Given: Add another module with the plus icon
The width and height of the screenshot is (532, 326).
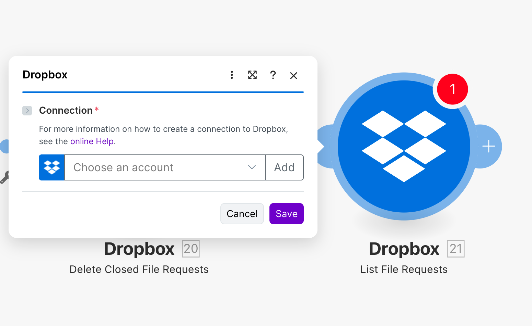Looking at the screenshot, I should (489, 147).
